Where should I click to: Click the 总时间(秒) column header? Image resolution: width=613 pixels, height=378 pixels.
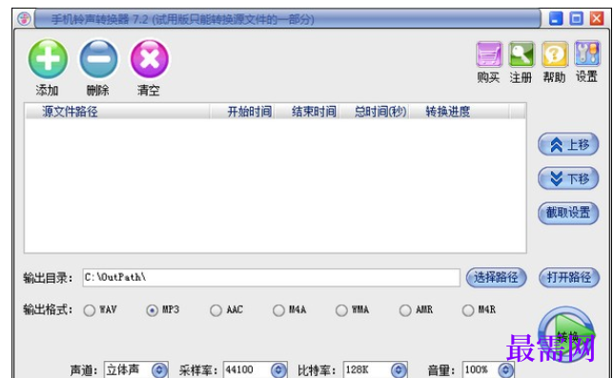click(x=375, y=112)
